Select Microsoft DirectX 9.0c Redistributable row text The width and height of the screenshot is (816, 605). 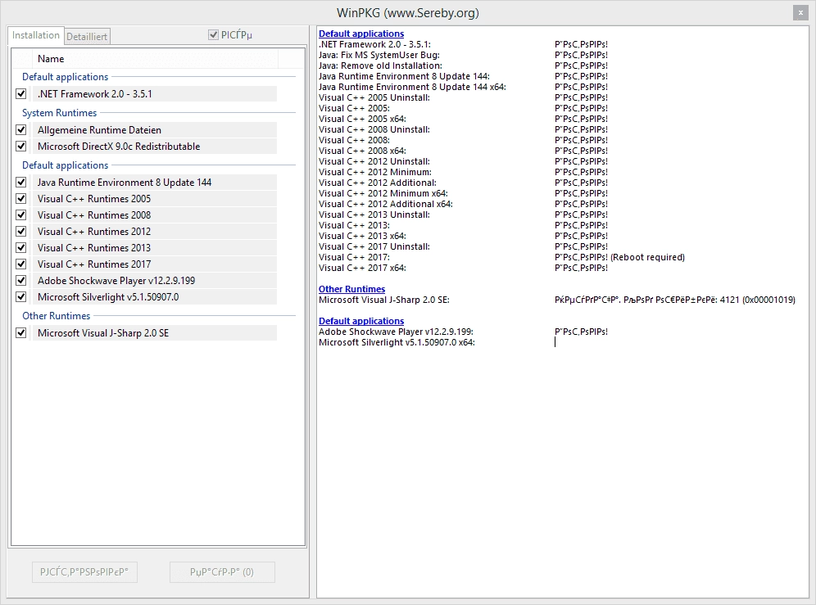[119, 147]
